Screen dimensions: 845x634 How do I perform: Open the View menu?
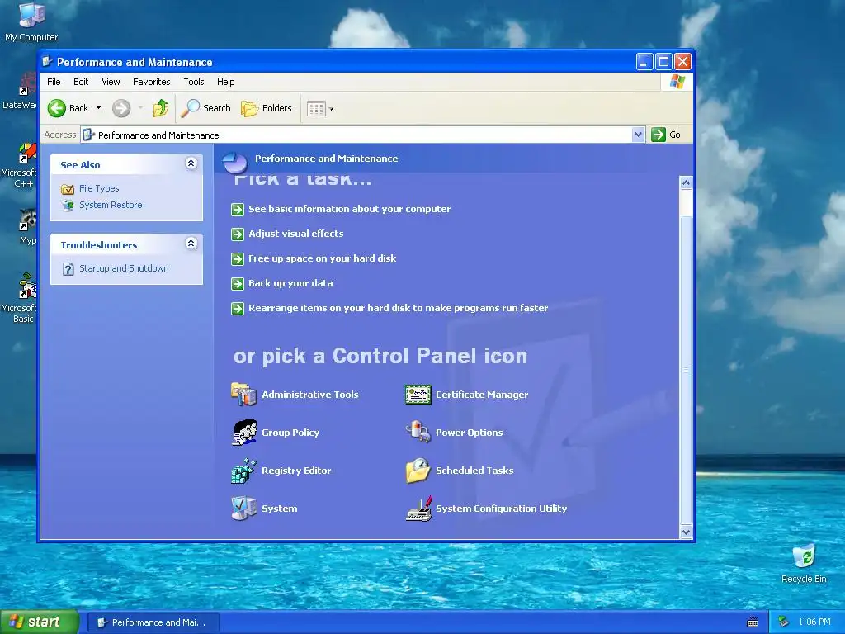[111, 82]
